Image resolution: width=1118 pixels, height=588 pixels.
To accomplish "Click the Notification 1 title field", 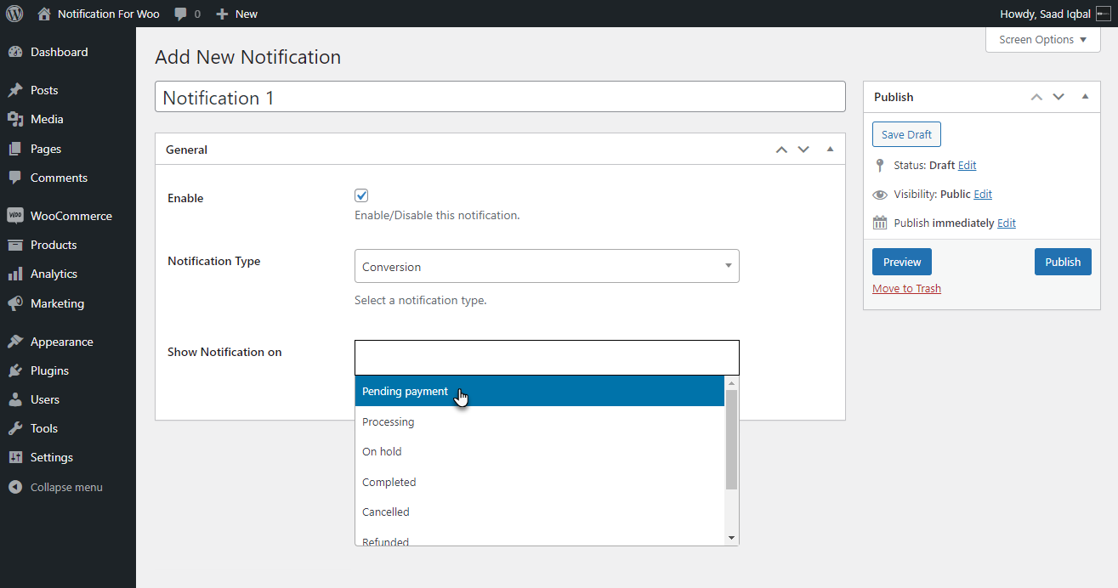I will (500, 97).
